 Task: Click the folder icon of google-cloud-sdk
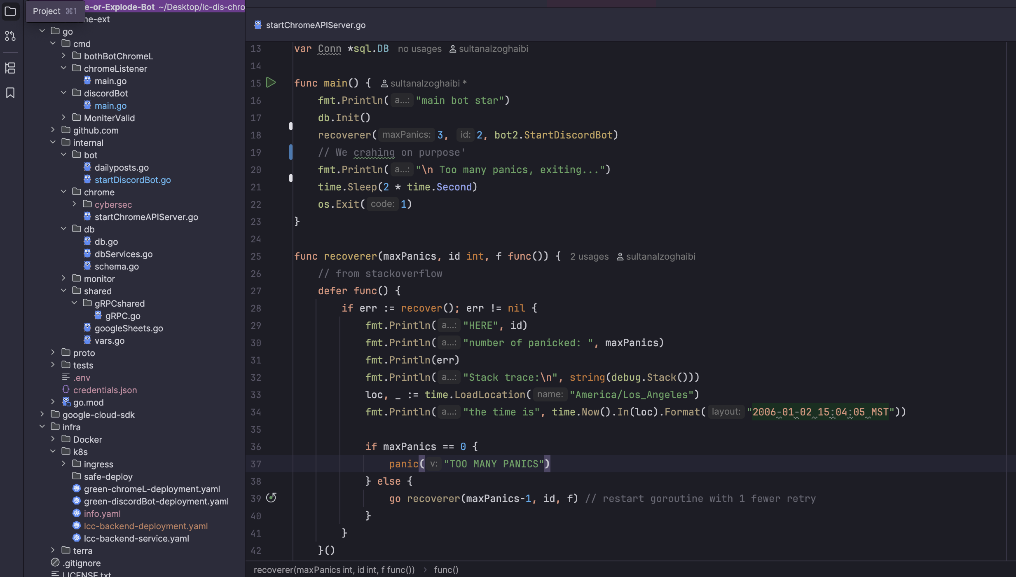click(x=55, y=414)
